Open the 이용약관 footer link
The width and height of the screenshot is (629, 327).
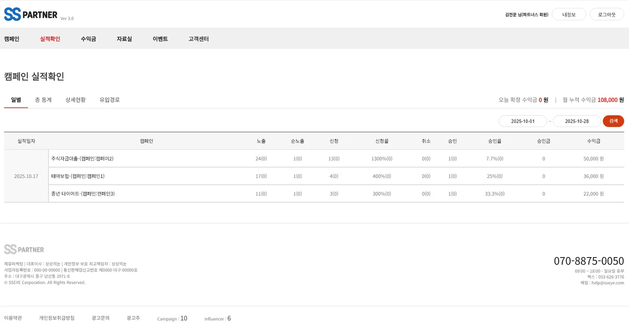click(x=13, y=318)
